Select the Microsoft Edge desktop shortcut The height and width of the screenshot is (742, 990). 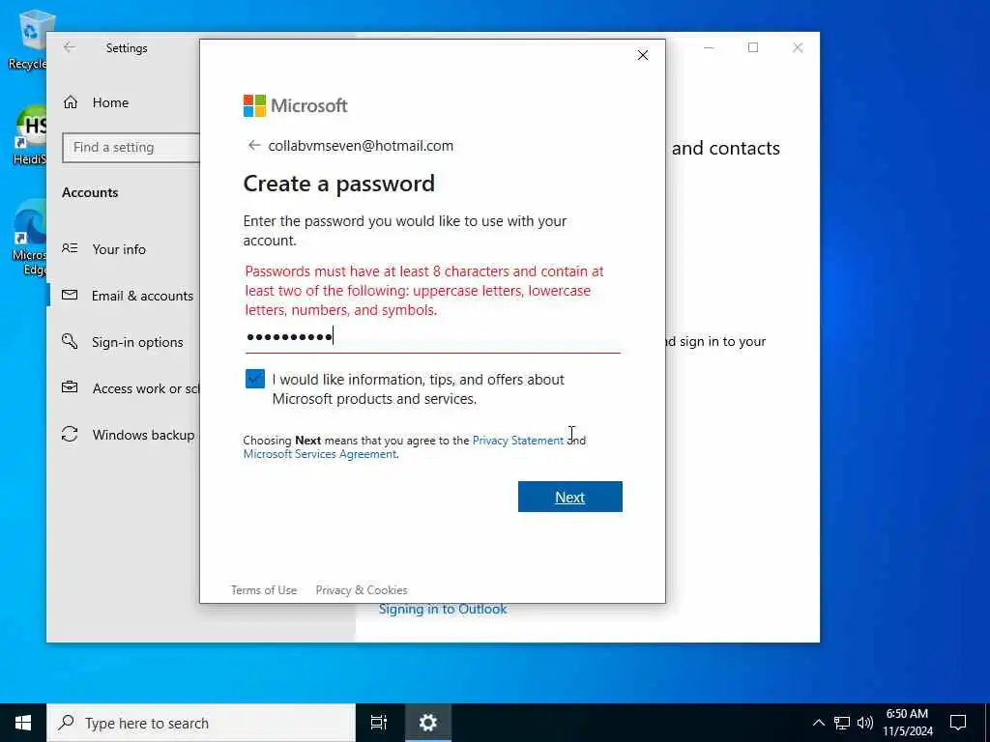coord(30,238)
